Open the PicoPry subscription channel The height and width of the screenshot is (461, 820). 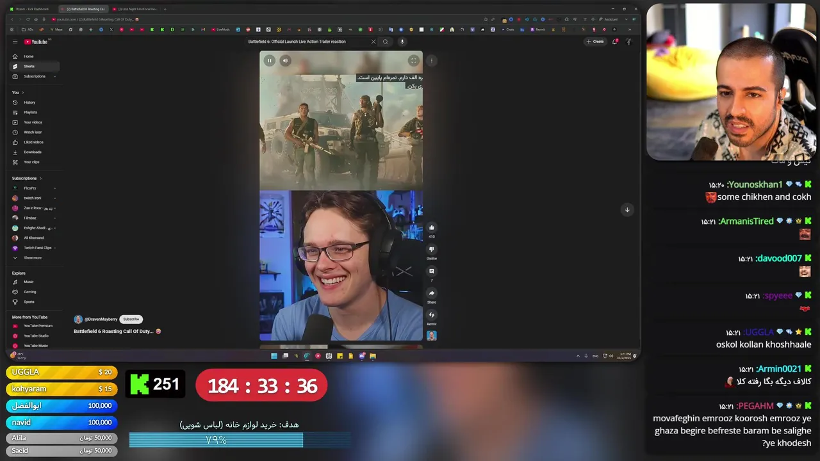click(x=35, y=188)
